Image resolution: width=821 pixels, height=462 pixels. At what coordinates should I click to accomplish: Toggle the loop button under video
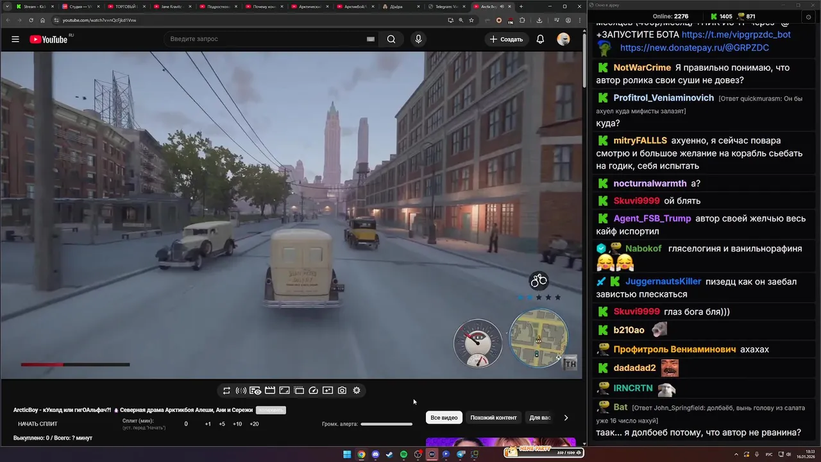226,390
